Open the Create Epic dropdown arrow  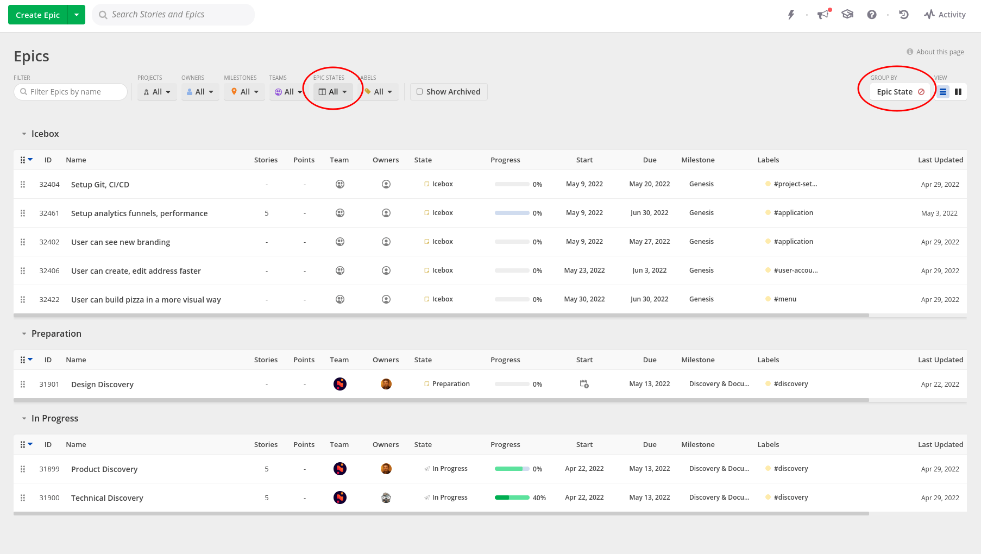coord(77,15)
